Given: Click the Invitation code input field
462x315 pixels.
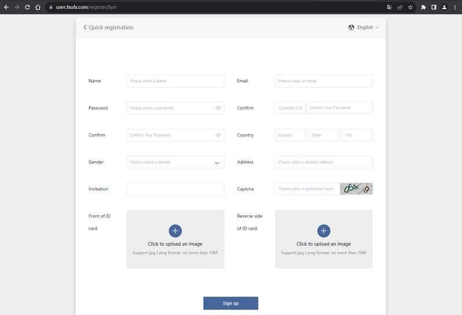Looking at the screenshot, I should pyautogui.click(x=175, y=189).
